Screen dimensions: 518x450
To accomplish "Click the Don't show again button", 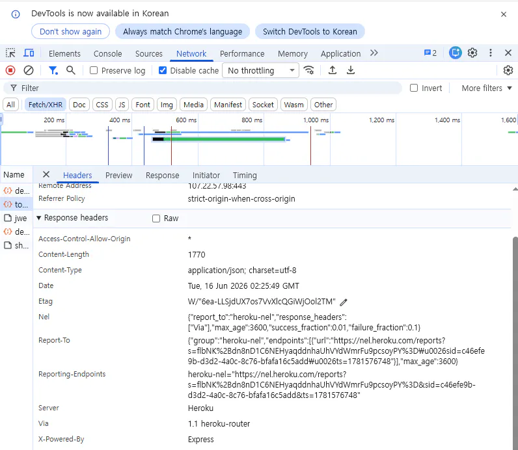I will click(70, 31).
